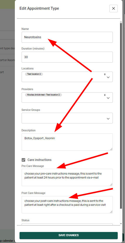125x243 pixels.
Task: Expand the Locations dropdown chevron
Action: (108, 77)
